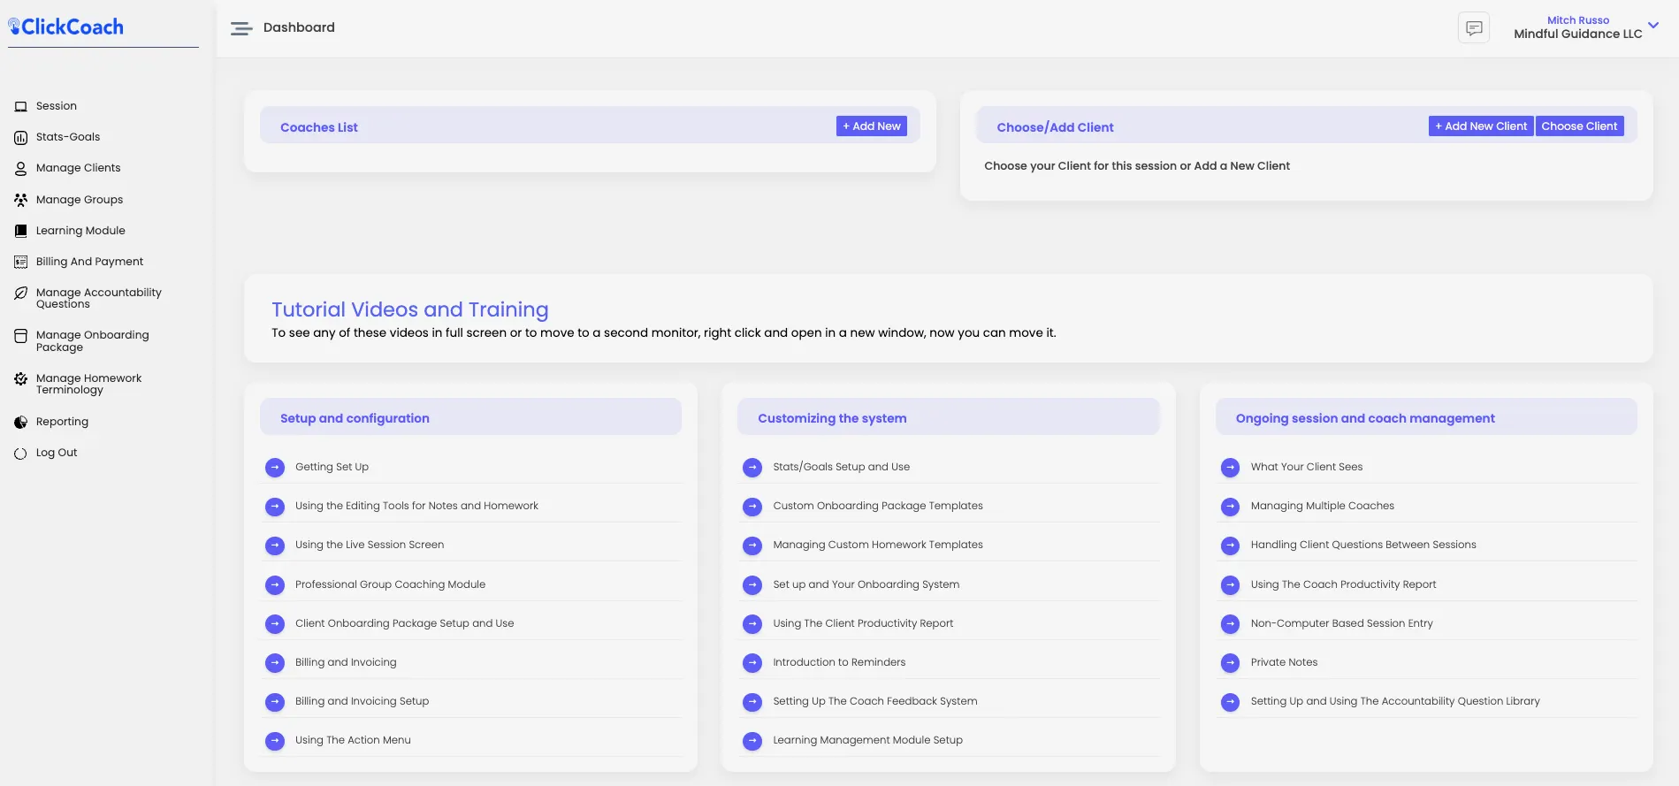Open Manage Homework Terminology menu item

[88, 384]
